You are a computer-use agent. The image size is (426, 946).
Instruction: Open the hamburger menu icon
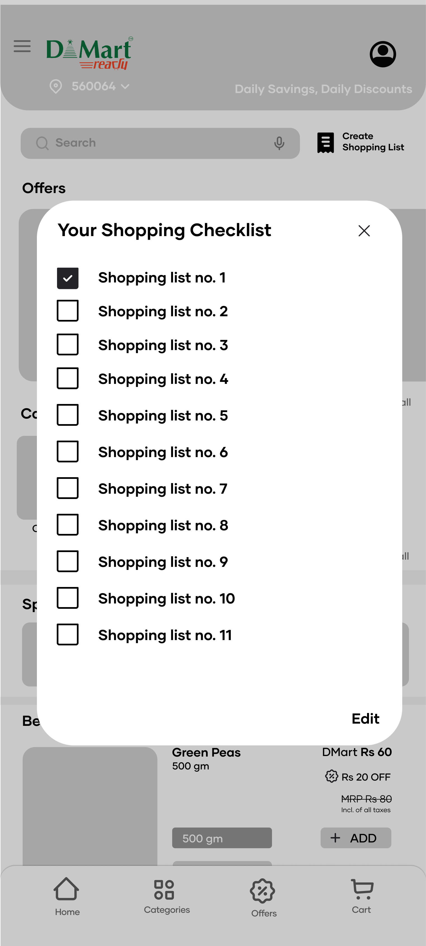tap(22, 46)
